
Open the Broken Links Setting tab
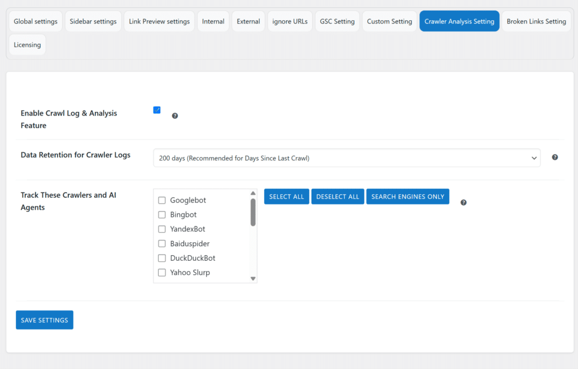[535, 21]
